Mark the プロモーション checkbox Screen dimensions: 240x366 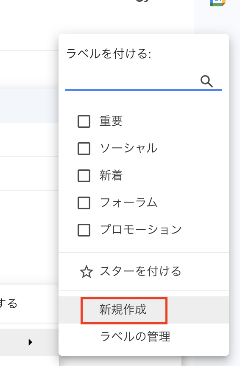(x=84, y=230)
